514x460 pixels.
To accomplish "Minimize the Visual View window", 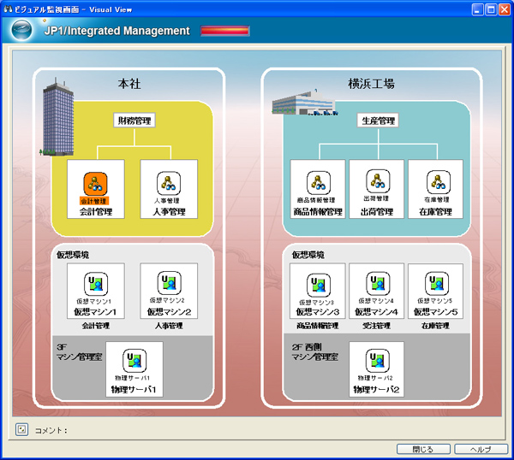I will (x=478, y=9).
